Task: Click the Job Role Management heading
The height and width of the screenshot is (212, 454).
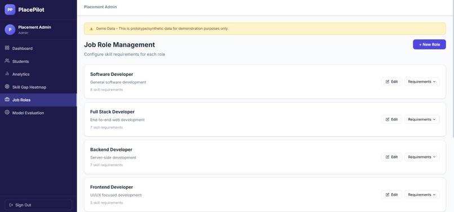Action: pyautogui.click(x=119, y=45)
